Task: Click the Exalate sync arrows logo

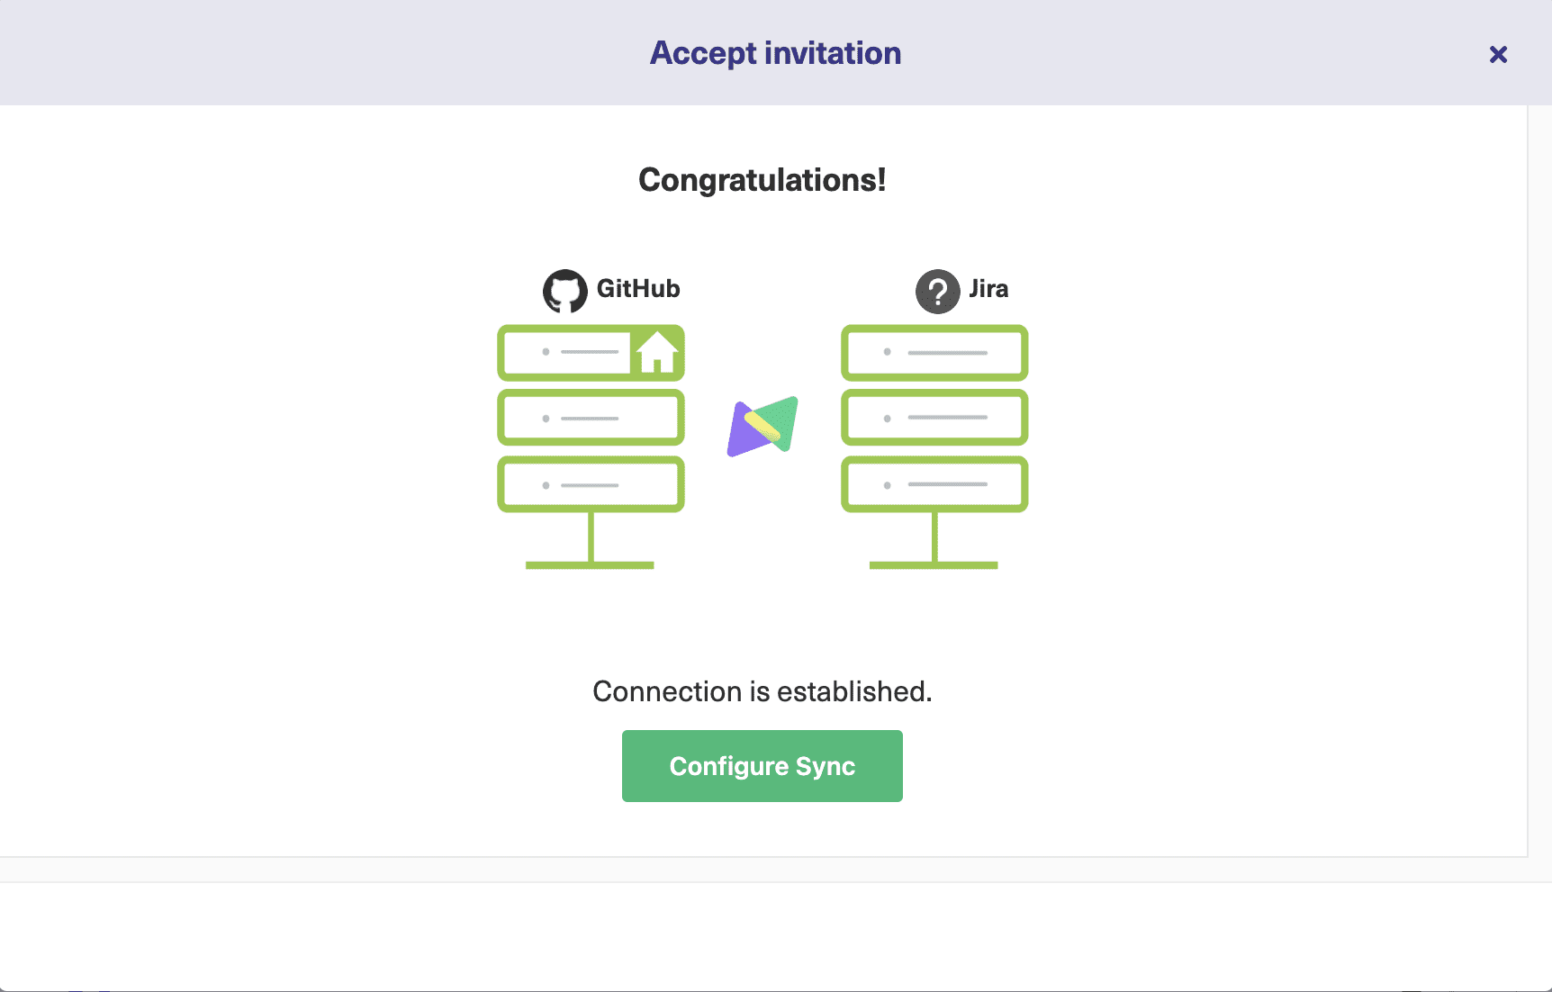Action: click(x=762, y=425)
